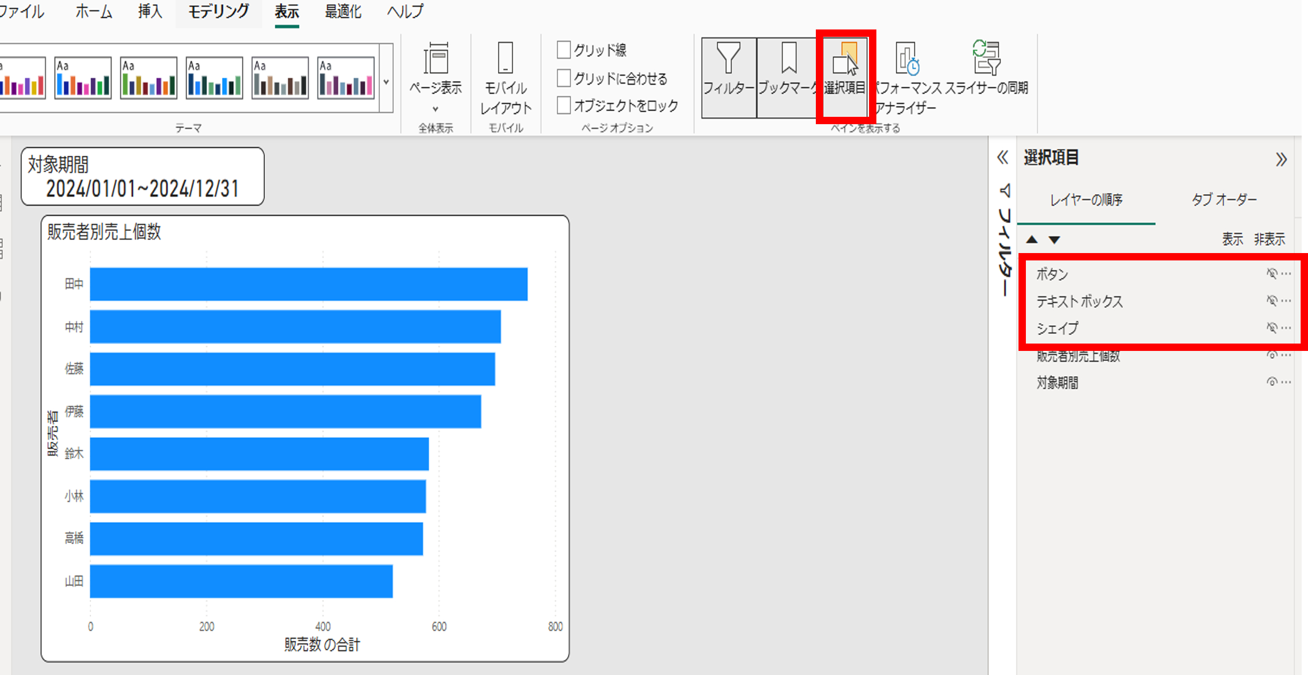Switch to タブ オーダー tab

pyautogui.click(x=1224, y=200)
